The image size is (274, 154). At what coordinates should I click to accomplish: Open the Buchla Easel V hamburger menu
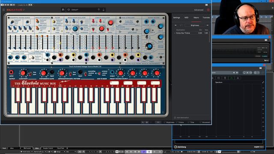(3, 10)
